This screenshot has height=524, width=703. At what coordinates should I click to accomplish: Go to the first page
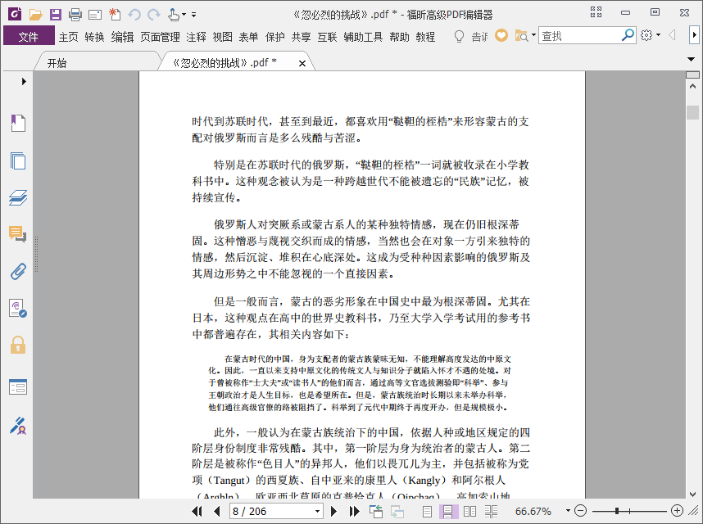197,511
